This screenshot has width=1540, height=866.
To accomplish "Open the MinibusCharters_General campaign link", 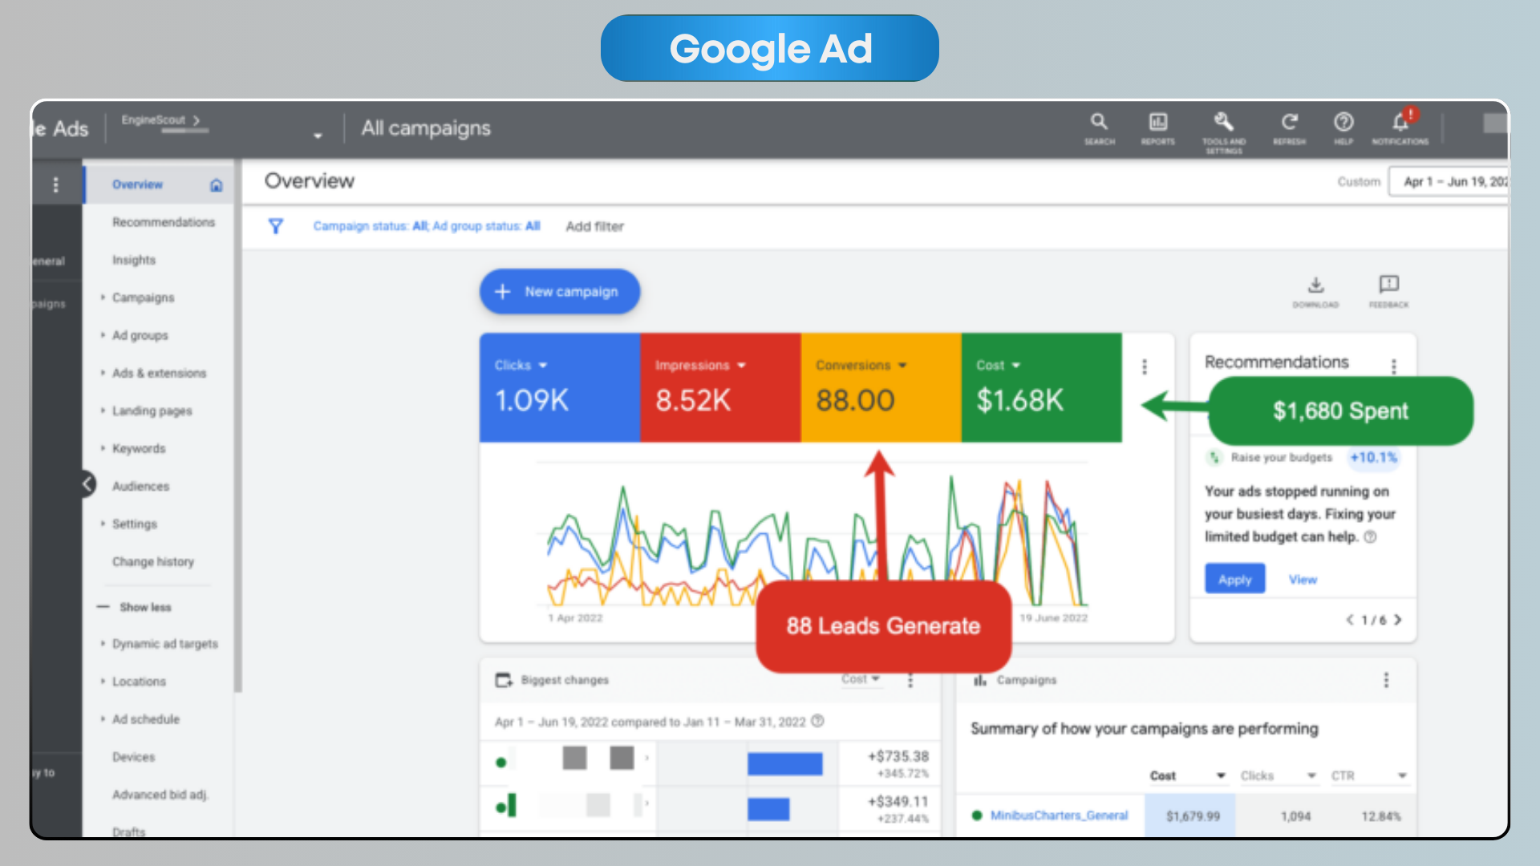I will pyautogui.click(x=1059, y=815).
